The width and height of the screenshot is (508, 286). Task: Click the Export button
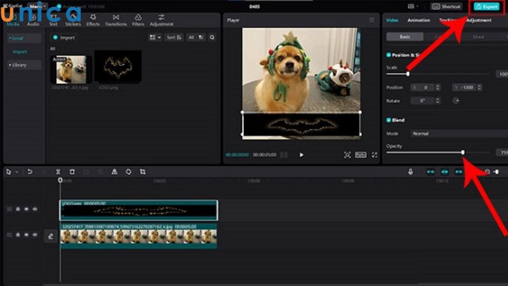[486, 6]
